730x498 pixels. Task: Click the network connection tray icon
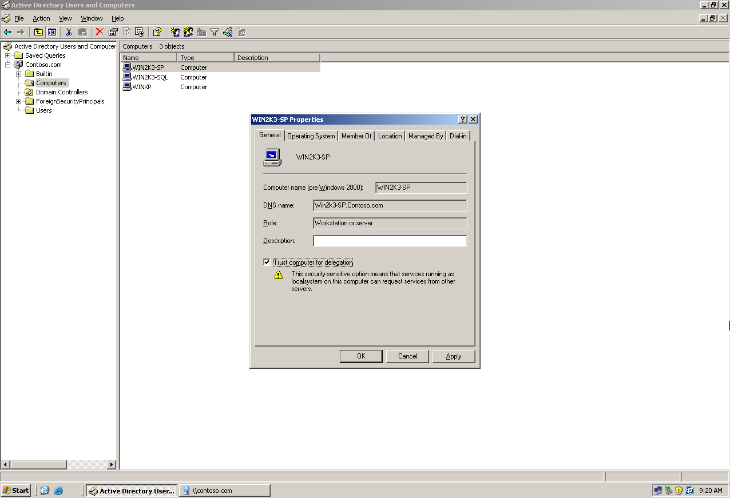tap(658, 491)
